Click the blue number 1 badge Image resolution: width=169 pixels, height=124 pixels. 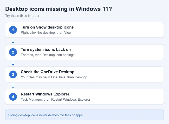click(x=13, y=30)
